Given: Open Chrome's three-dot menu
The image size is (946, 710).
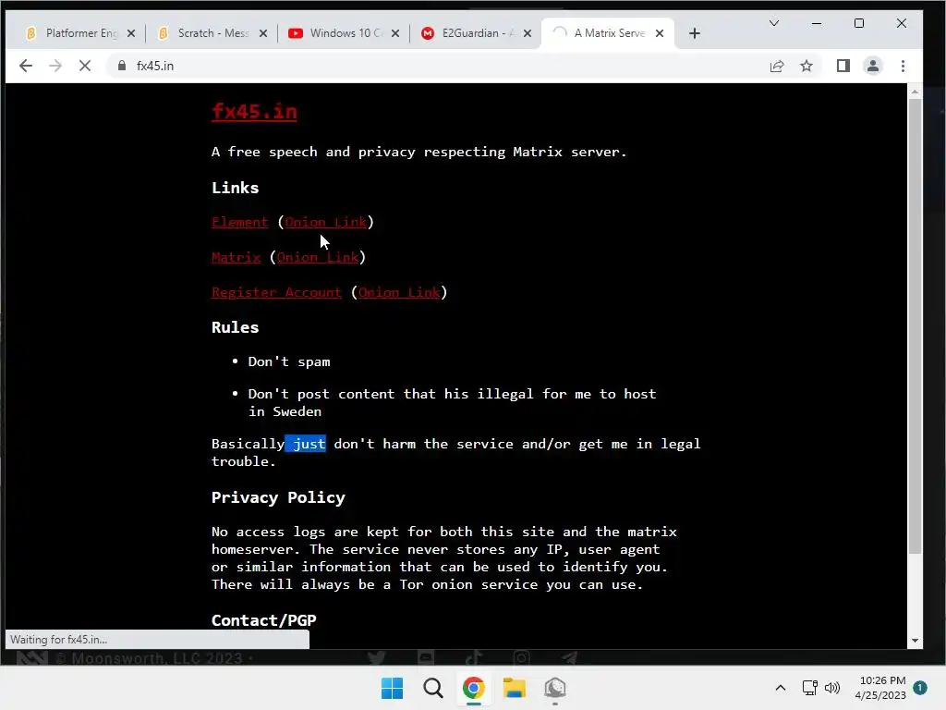Looking at the screenshot, I should (x=904, y=66).
